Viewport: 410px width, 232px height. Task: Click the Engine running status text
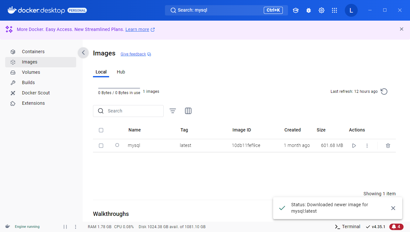[x=27, y=227]
